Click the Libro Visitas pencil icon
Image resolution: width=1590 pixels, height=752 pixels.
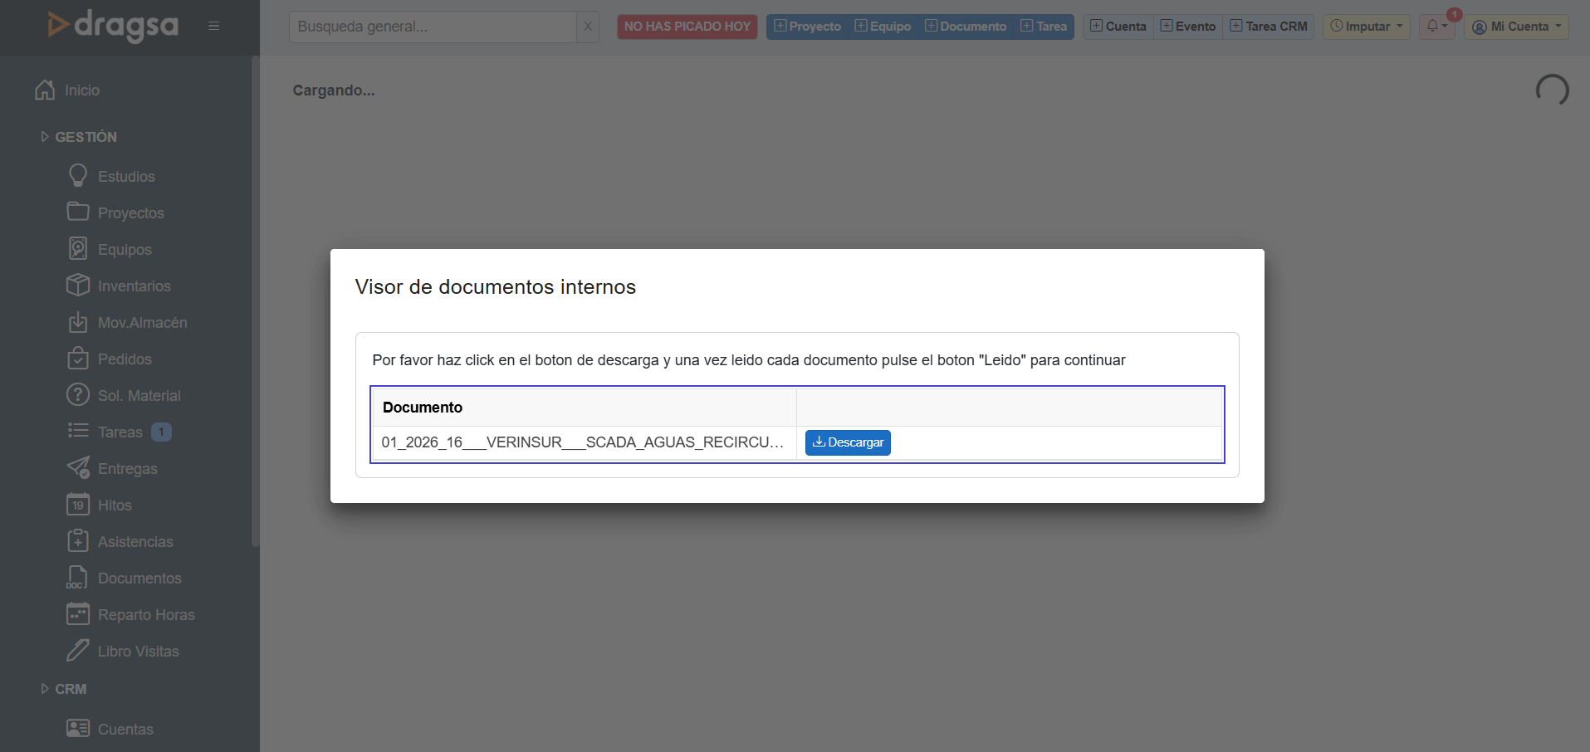click(78, 651)
